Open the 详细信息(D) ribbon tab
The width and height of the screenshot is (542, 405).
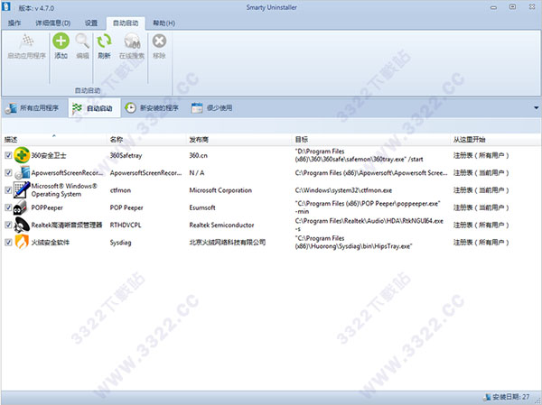53,23
